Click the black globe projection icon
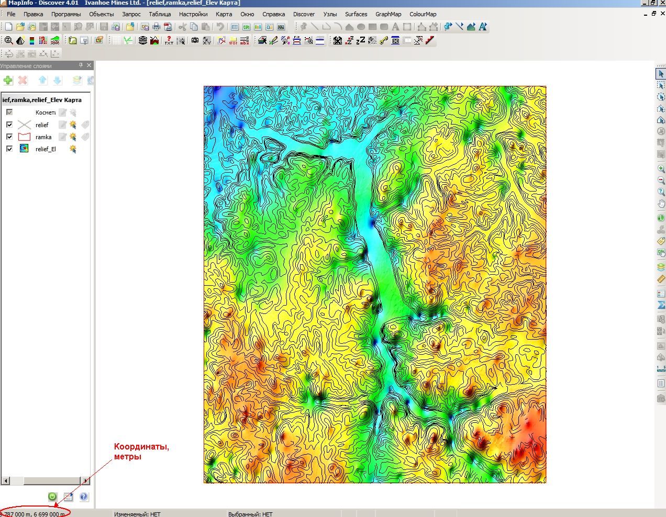The height and width of the screenshot is (517, 666). 142,40
